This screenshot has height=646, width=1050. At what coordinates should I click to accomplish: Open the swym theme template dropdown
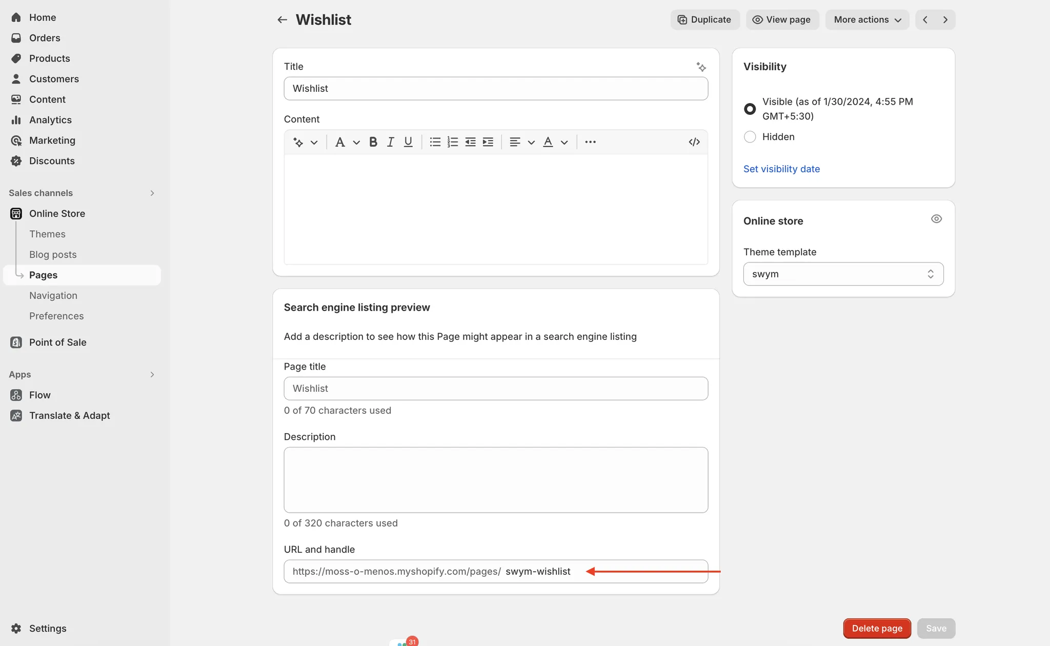point(843,274)
